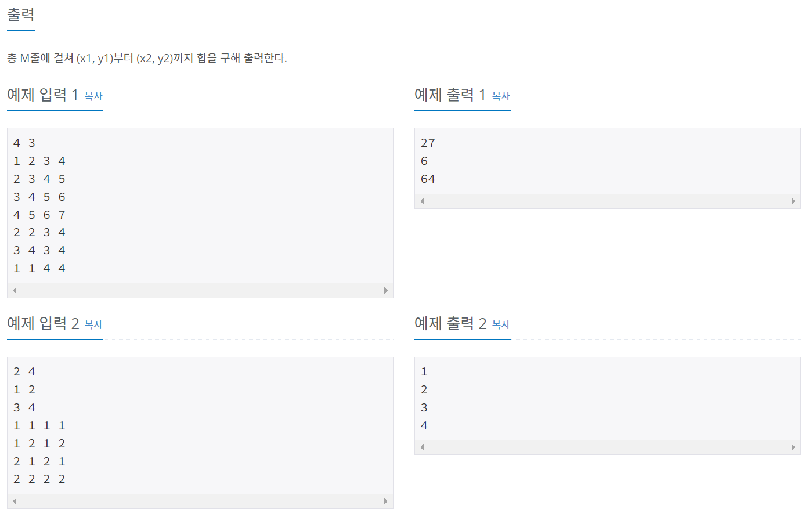Click the left scroll arrow under sample input 1

14,290
